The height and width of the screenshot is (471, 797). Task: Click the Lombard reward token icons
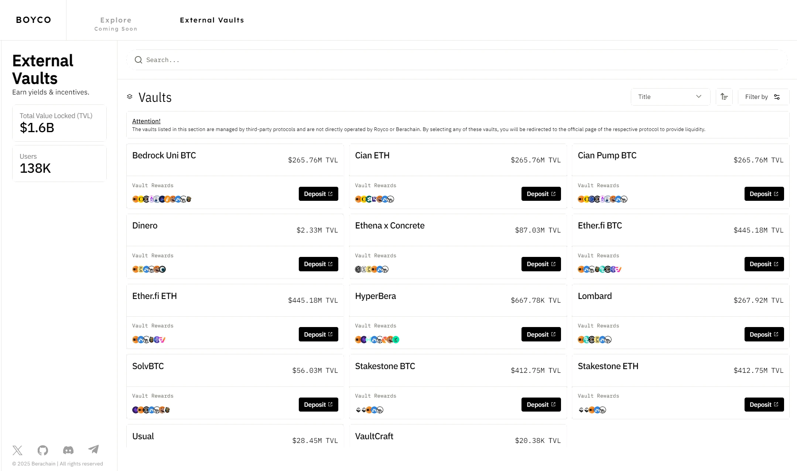click(595, 340)
